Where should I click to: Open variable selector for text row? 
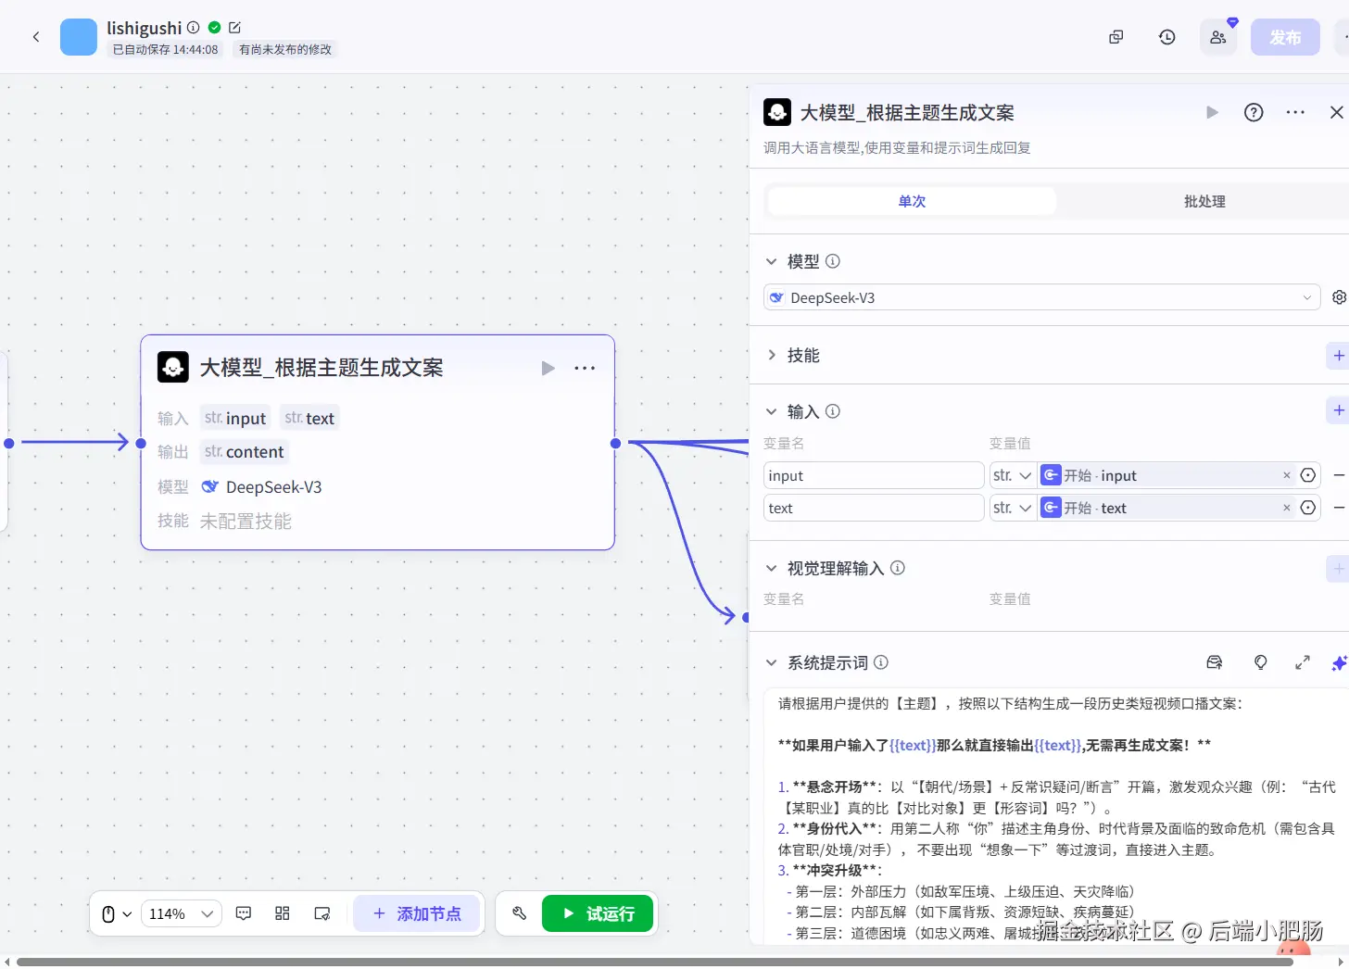[x=1308, y=508]
